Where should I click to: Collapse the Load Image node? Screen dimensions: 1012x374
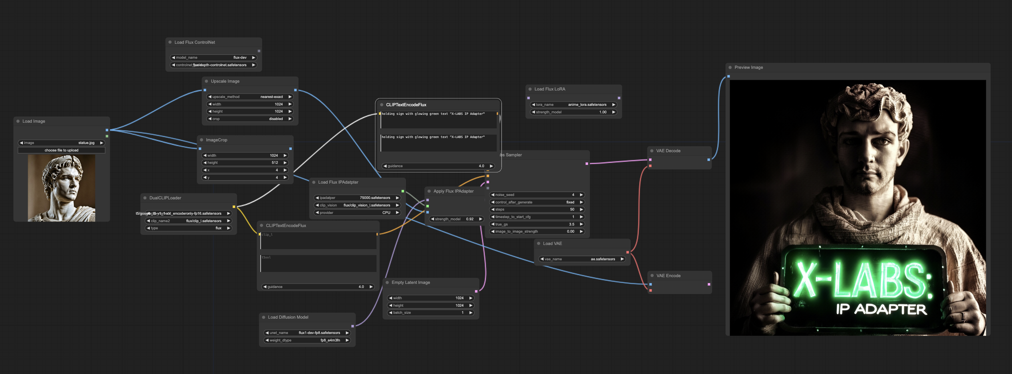pos(18,121)
